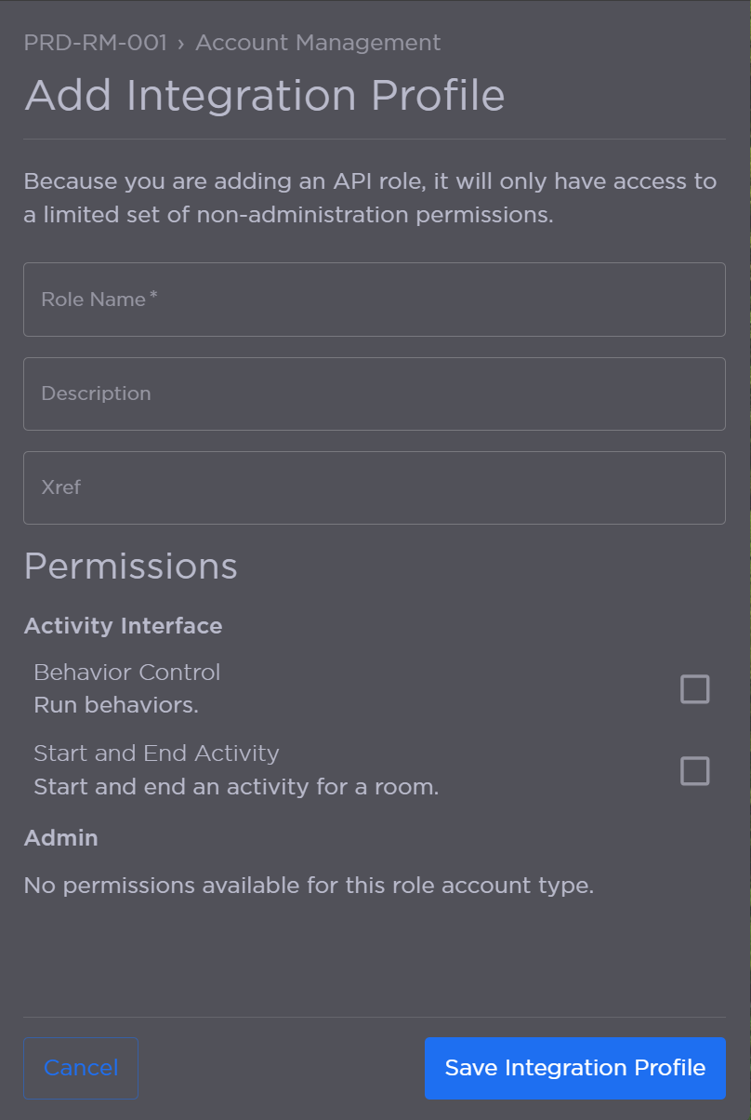Go to Account Management via breadcrumb
The image size is (751, 1120).
[318, 43]
